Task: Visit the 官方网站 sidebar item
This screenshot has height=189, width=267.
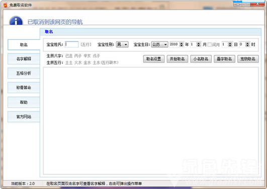Action: tap(24, 117)
